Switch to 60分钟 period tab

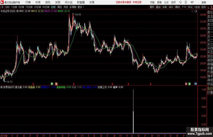point(46,7)
